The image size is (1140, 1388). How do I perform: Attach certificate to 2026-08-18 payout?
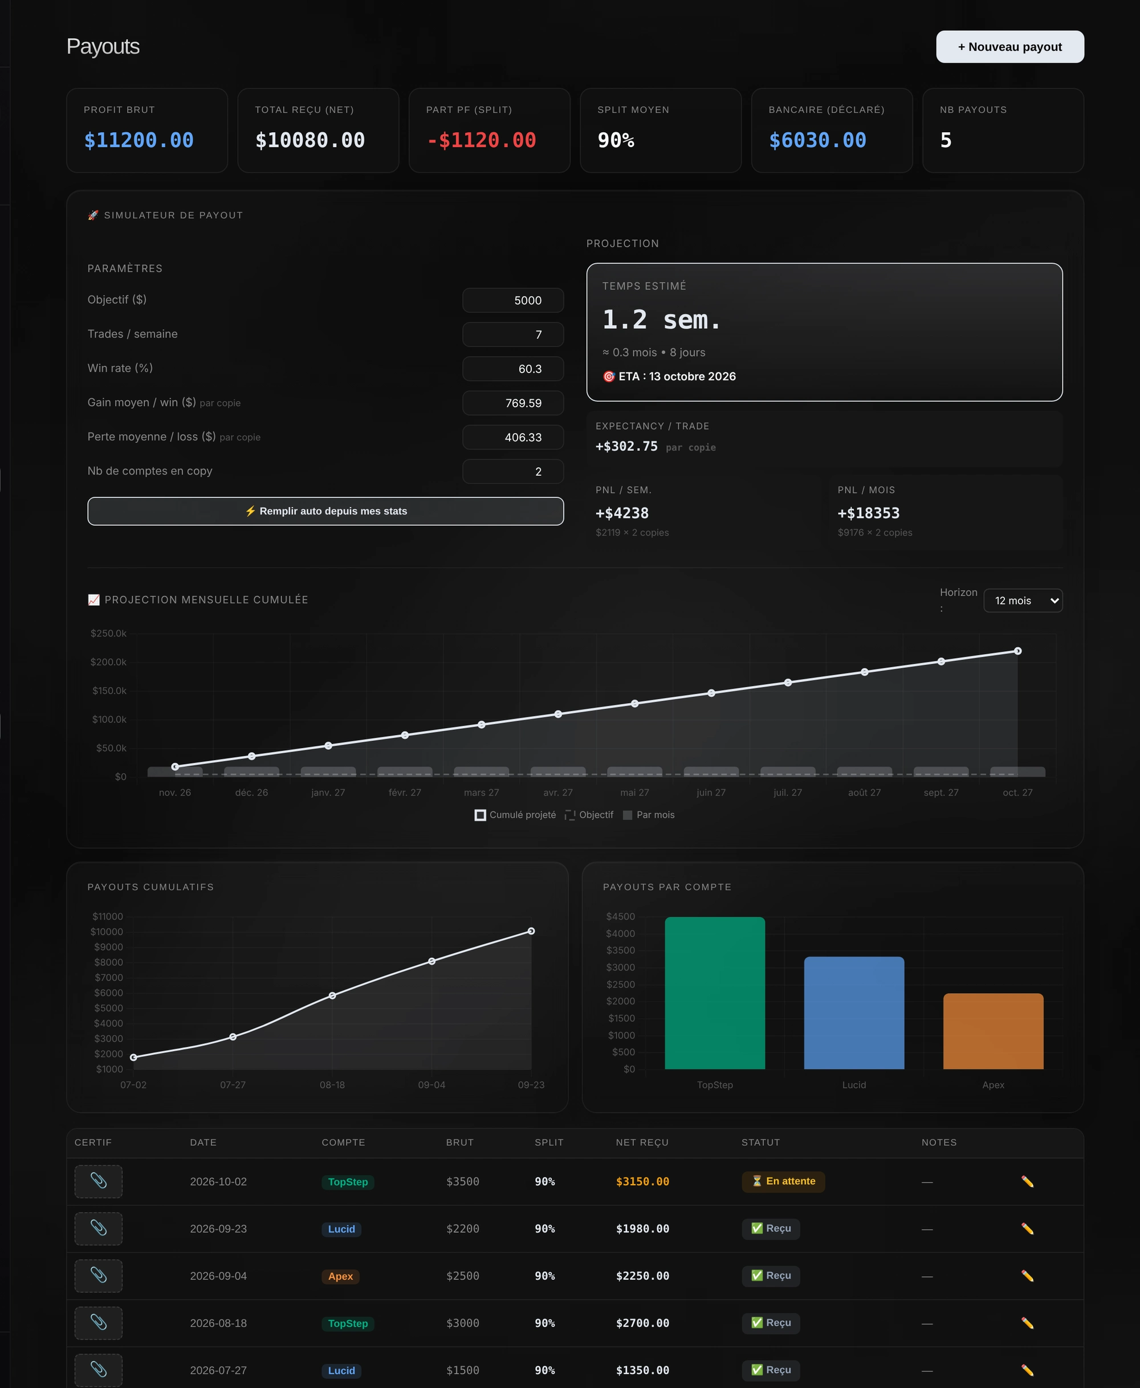(x=99, y=1323)
